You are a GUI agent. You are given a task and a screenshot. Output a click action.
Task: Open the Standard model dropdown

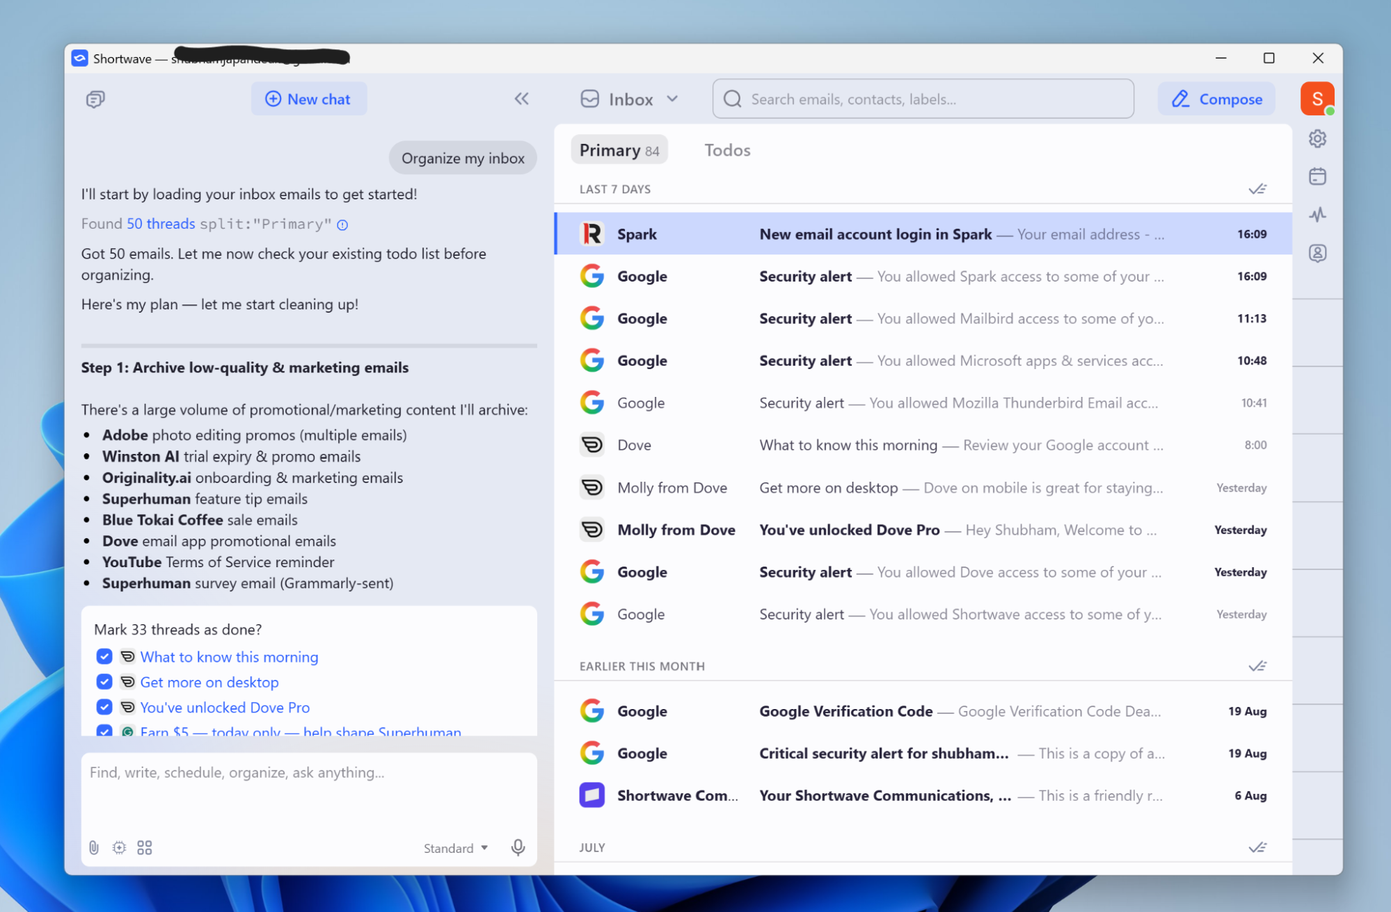[x=456, y=848]
